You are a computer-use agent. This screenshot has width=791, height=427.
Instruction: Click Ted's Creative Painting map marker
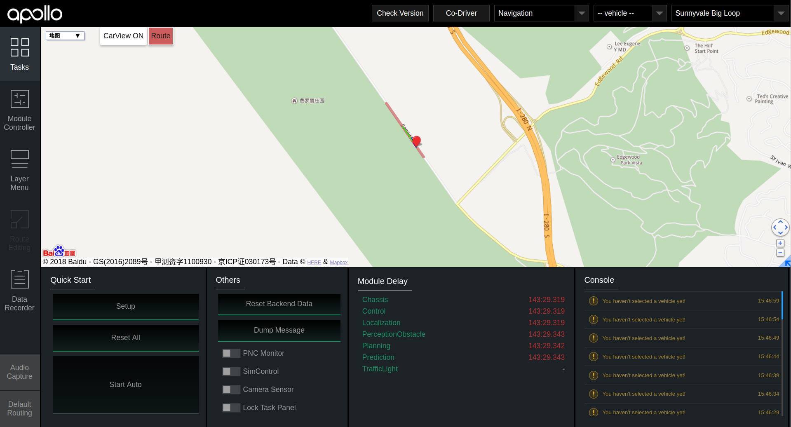click(749, 99)
